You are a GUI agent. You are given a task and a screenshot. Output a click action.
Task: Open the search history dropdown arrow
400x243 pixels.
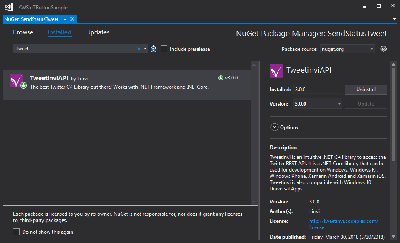click(145, 49)
